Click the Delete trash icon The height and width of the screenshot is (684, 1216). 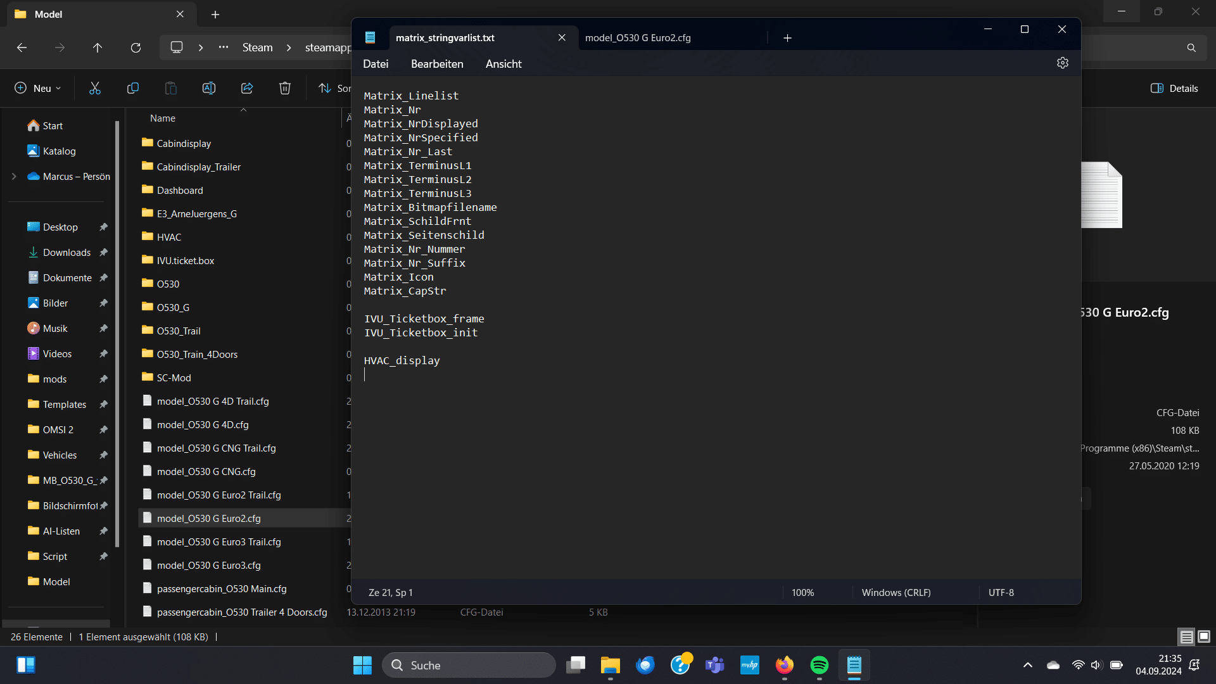coord(285,89)
